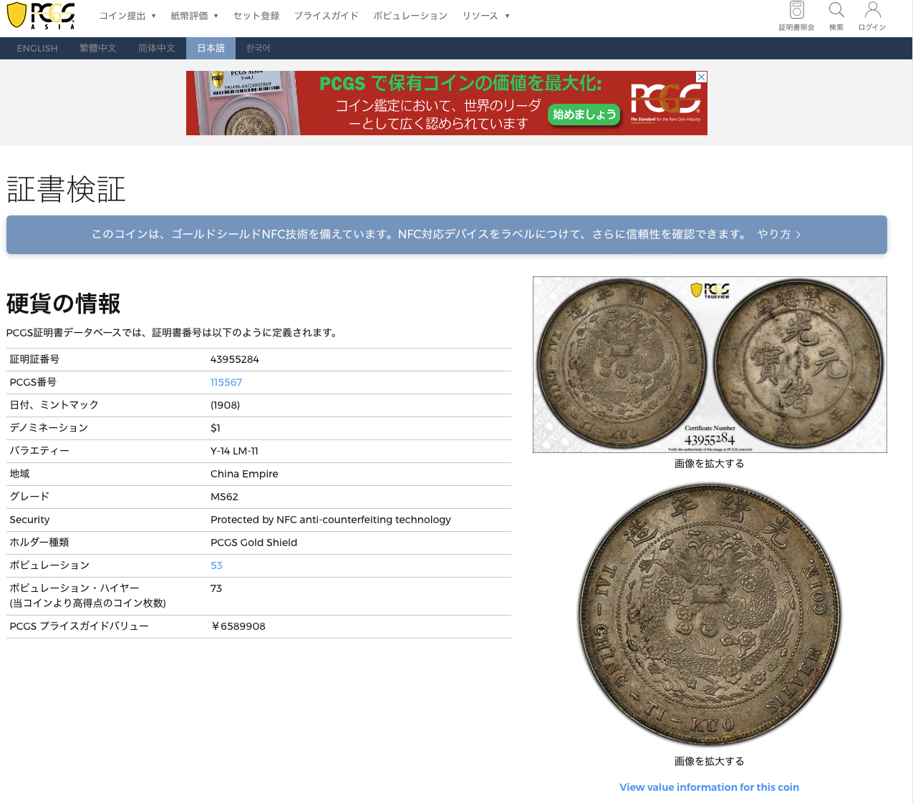Switch language to 繁體中文 tab
This screenshot has width=913, height=803.
tap(98, 48)
